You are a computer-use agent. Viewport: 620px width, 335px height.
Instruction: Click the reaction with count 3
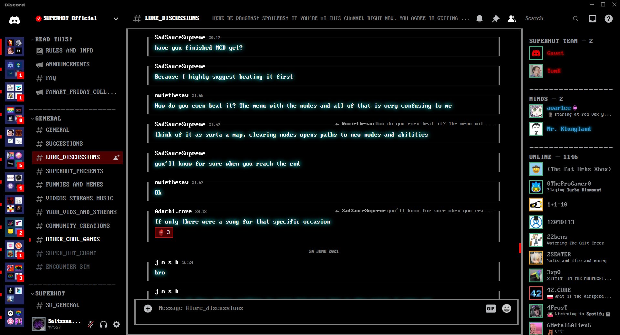point(164,232)
